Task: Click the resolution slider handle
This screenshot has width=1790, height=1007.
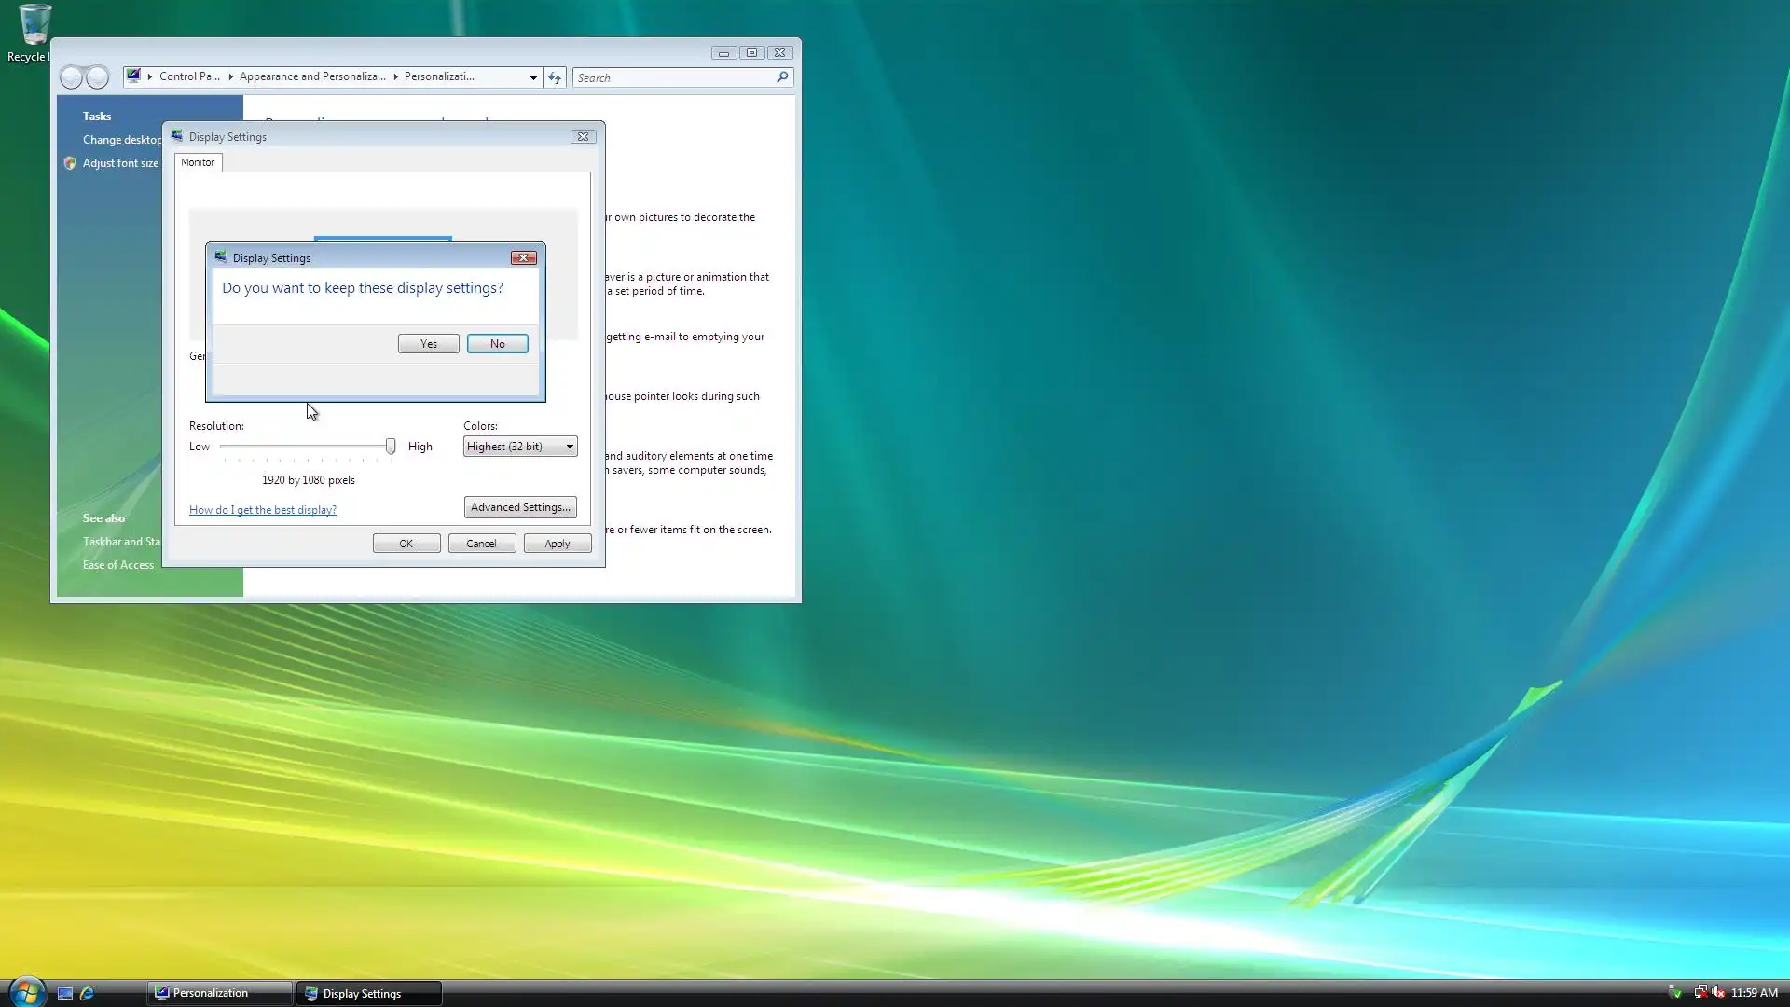Action: click(391, 447)
